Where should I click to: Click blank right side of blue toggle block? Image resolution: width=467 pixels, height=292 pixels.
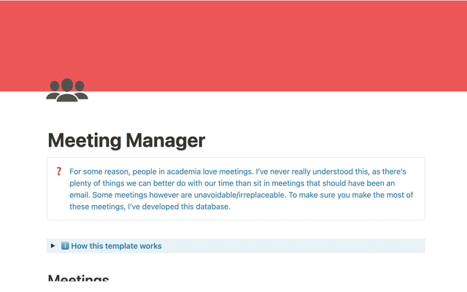(328, 246)
